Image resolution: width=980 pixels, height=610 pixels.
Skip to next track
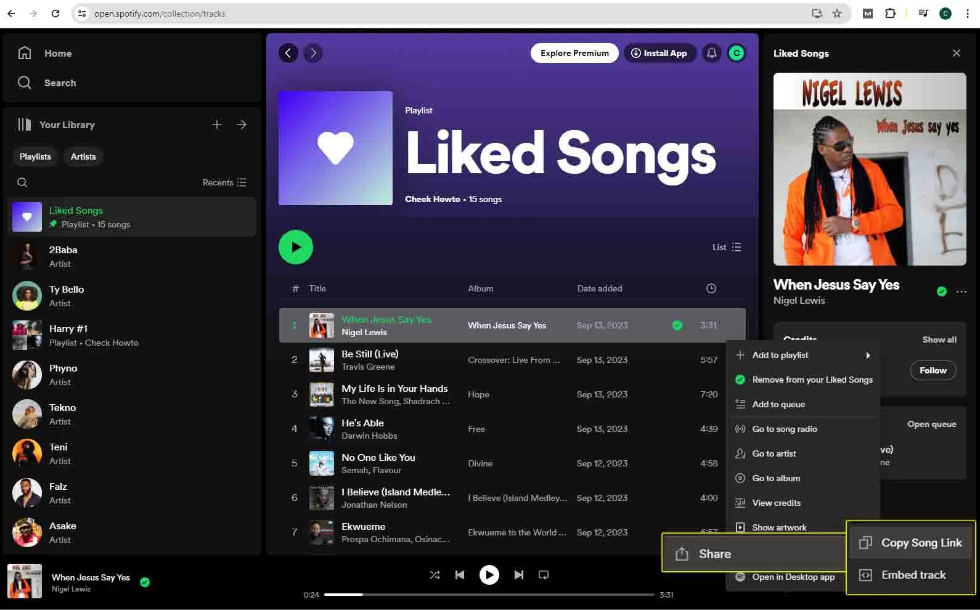(519, 575)
